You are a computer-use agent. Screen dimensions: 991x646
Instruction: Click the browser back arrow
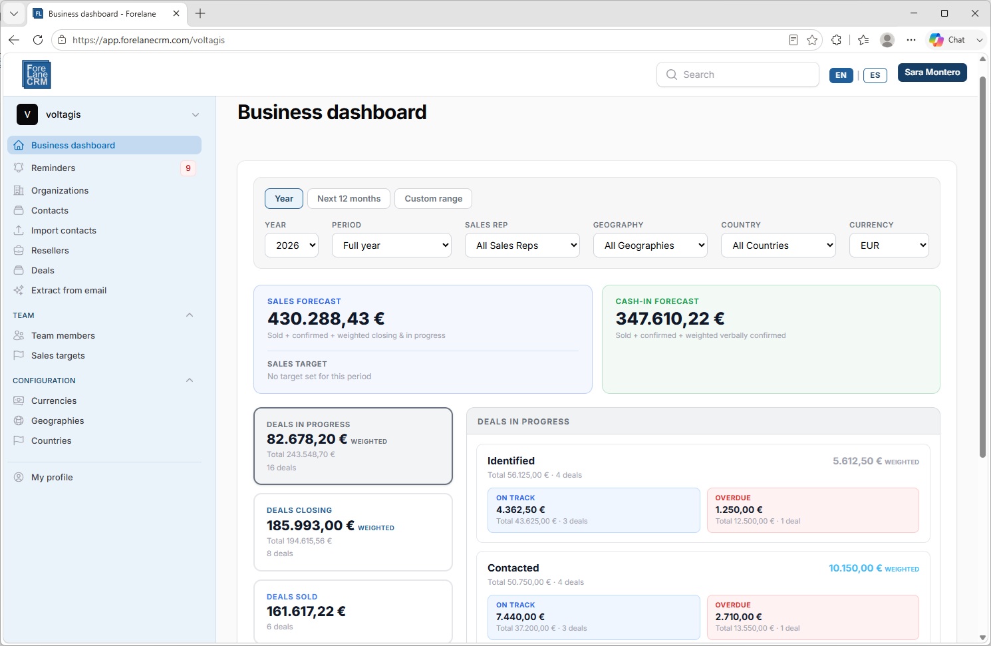click(x=14, y=40)
